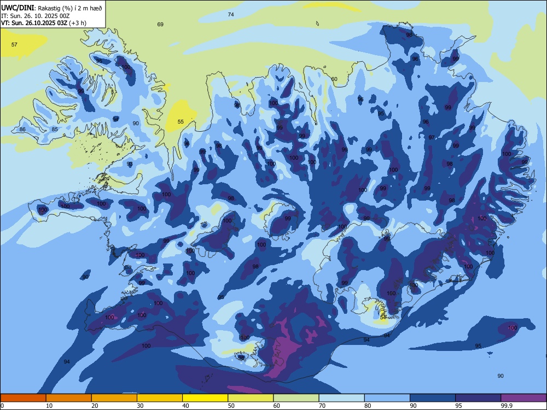Select the bright yellow 40–50 legend swatch
This screenshot has width=547, height=410.
tap(205, 398)
